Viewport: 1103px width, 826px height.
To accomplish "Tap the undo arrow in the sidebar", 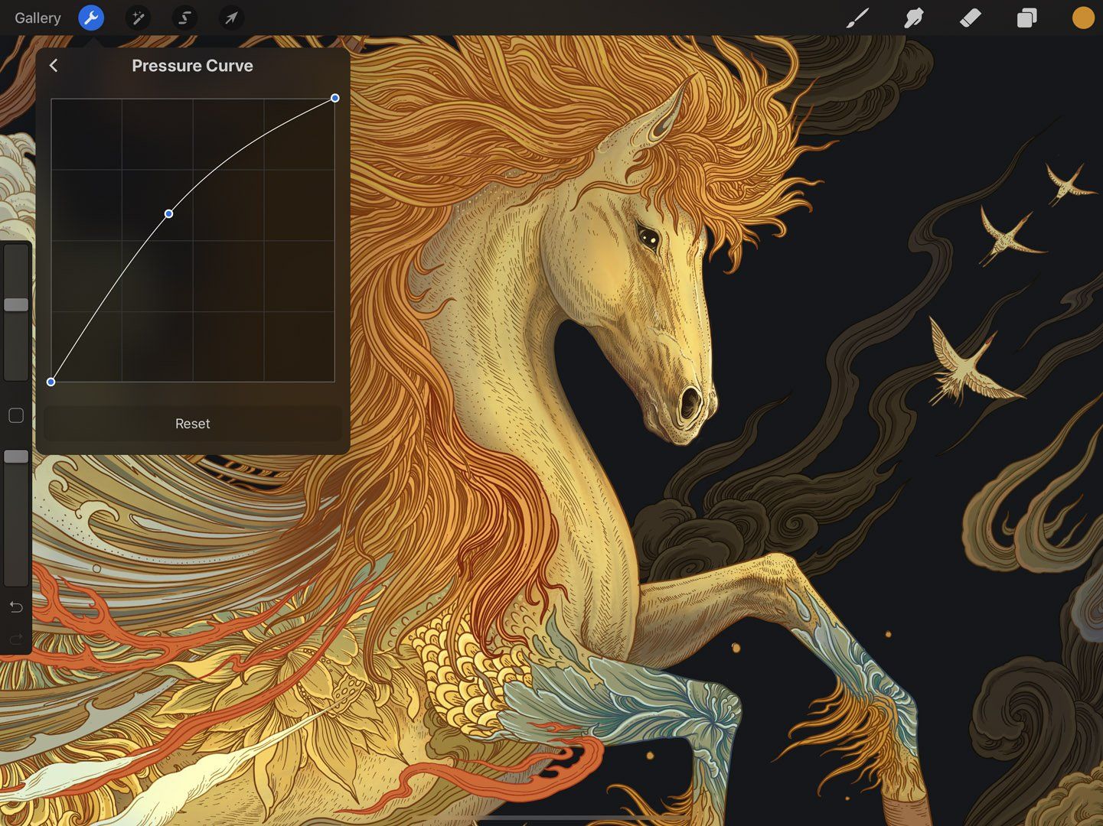I will [x=15, y=607].
